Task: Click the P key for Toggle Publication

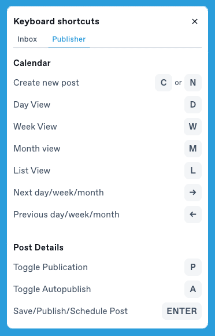Action: click(193, 267)
